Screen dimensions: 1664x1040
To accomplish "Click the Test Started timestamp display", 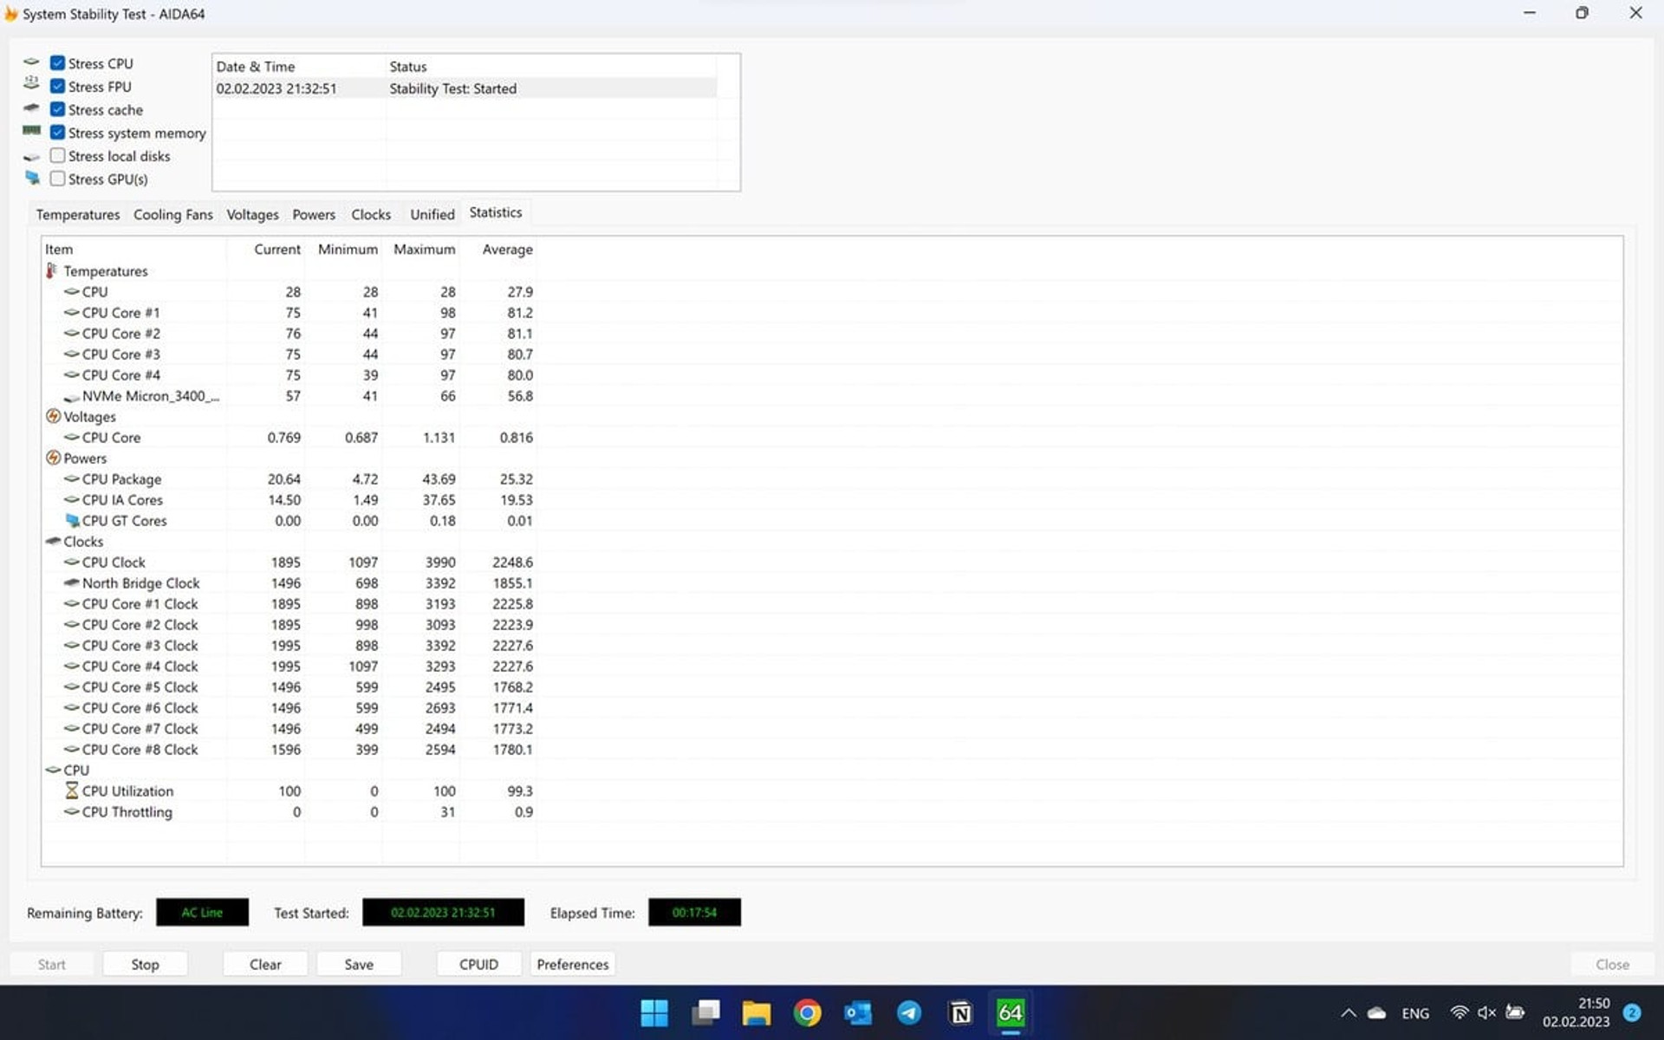I will [443, 913].
